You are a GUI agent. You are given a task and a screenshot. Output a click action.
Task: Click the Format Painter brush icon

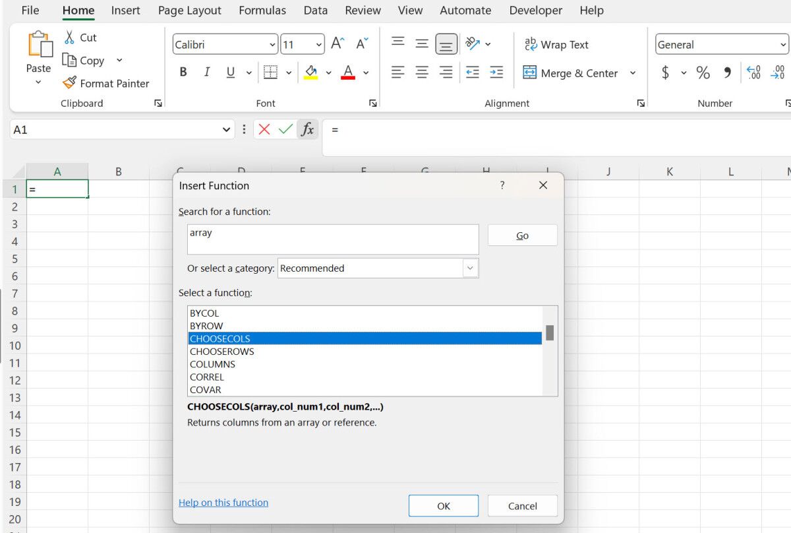pyautogui.click(x=69, y=83)
